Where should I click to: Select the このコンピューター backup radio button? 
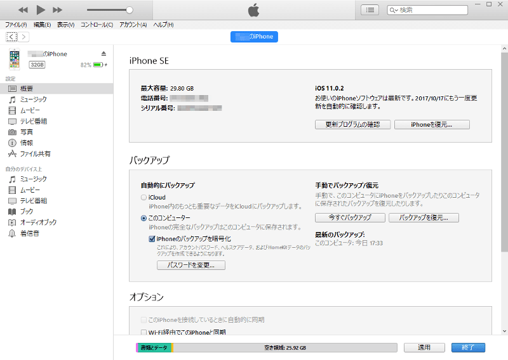[144, 218]
